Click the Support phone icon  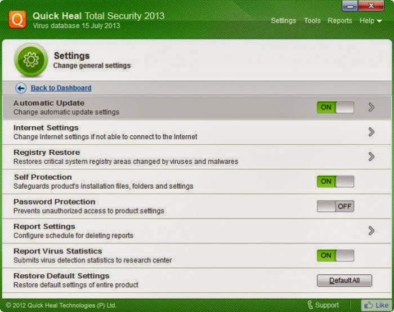coord(310,305)
